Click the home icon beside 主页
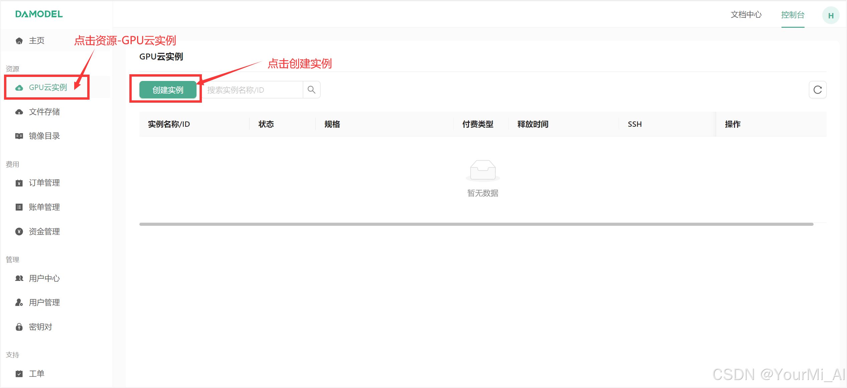The width and height of the screenshot is (847, 388). coord(19,41)
